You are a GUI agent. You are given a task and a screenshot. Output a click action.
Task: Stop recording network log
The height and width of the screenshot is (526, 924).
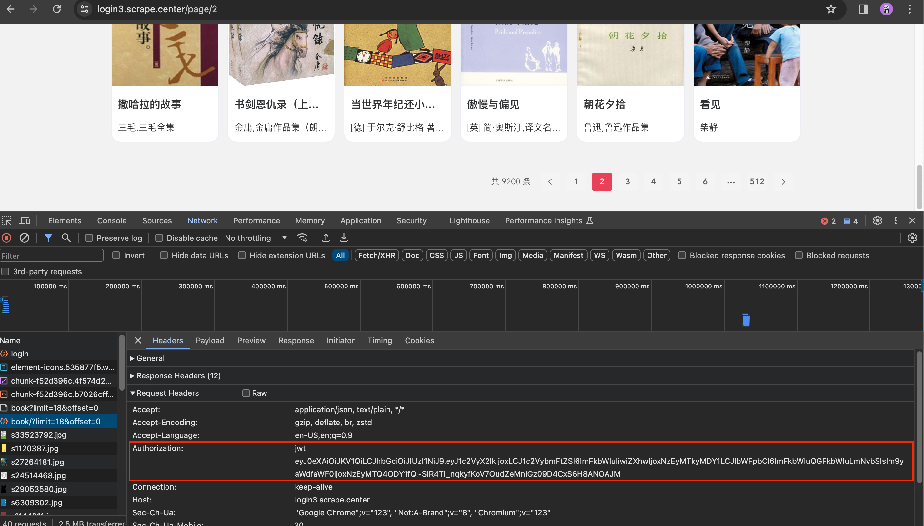click(6, 238)
